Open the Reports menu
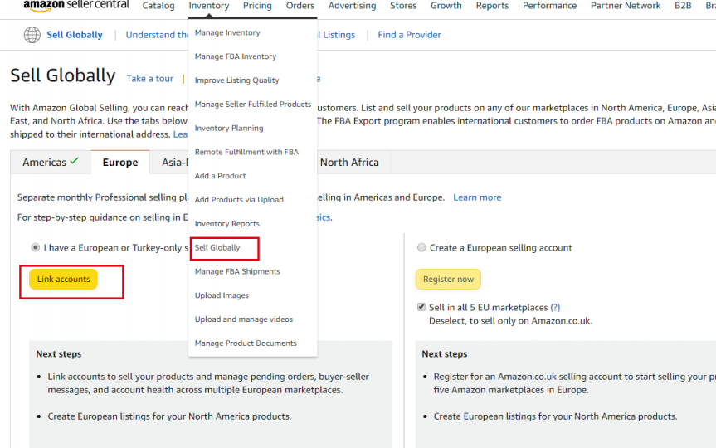716x448 pixels. click(492, 6)
